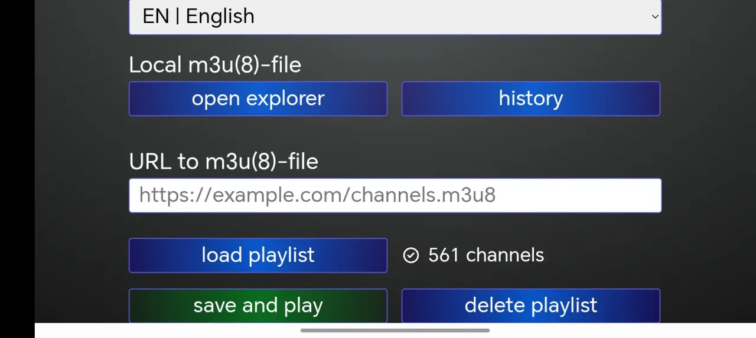
Task: Open the EN | English language dropdown
Action: click(x=395, y=17)
